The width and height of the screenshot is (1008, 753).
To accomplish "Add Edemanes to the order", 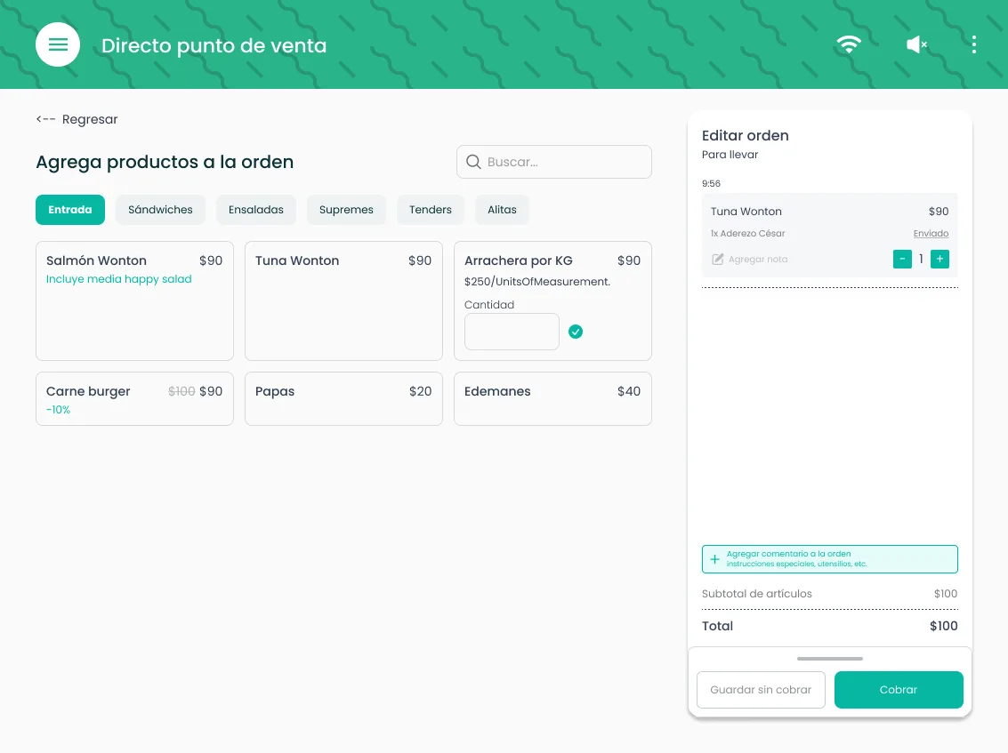I will point(552,398).
